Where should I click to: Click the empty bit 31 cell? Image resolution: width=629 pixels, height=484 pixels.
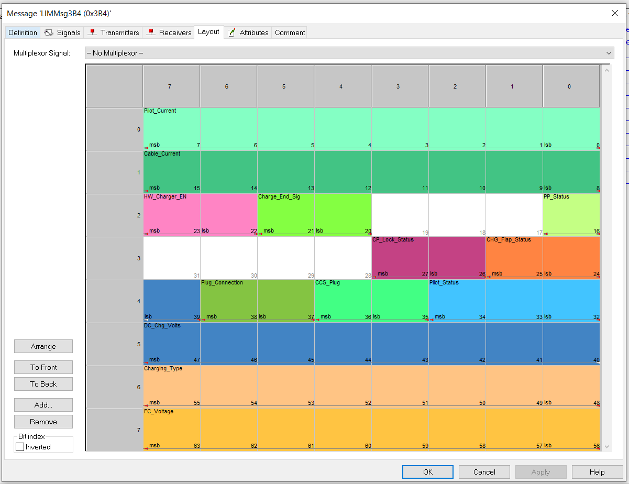click(172, 258)
